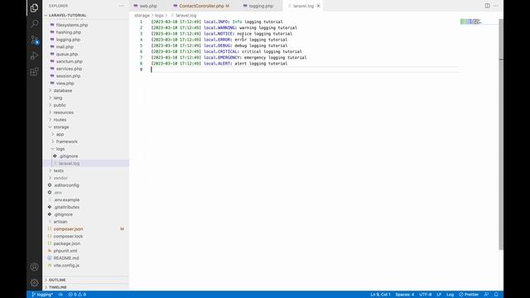Open the .gitattributes file
Image resolution: width=530 pixels, height=298 pixels.
coord(66,207)
